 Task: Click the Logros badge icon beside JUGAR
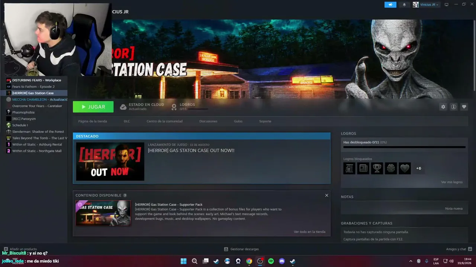(174, 107)
